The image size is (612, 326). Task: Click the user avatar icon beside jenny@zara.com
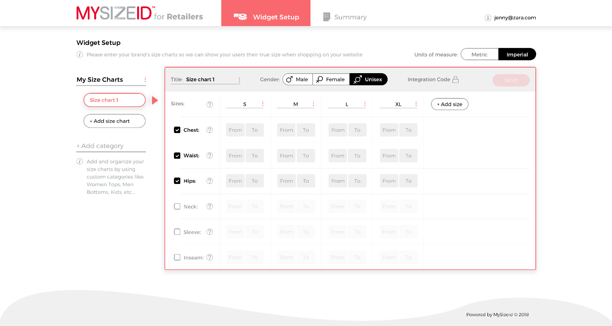[x=488, y=18]
